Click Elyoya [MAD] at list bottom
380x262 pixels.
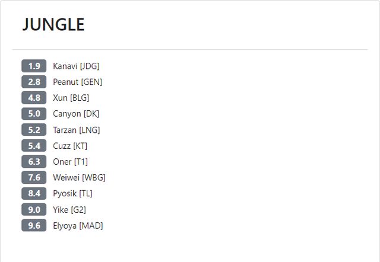coord(78,225)
